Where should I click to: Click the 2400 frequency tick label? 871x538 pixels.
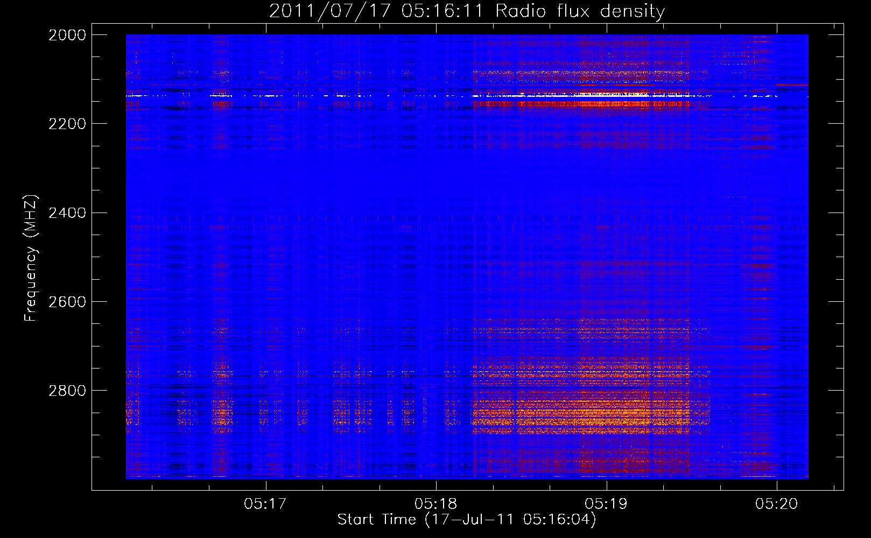pos(67,213)
